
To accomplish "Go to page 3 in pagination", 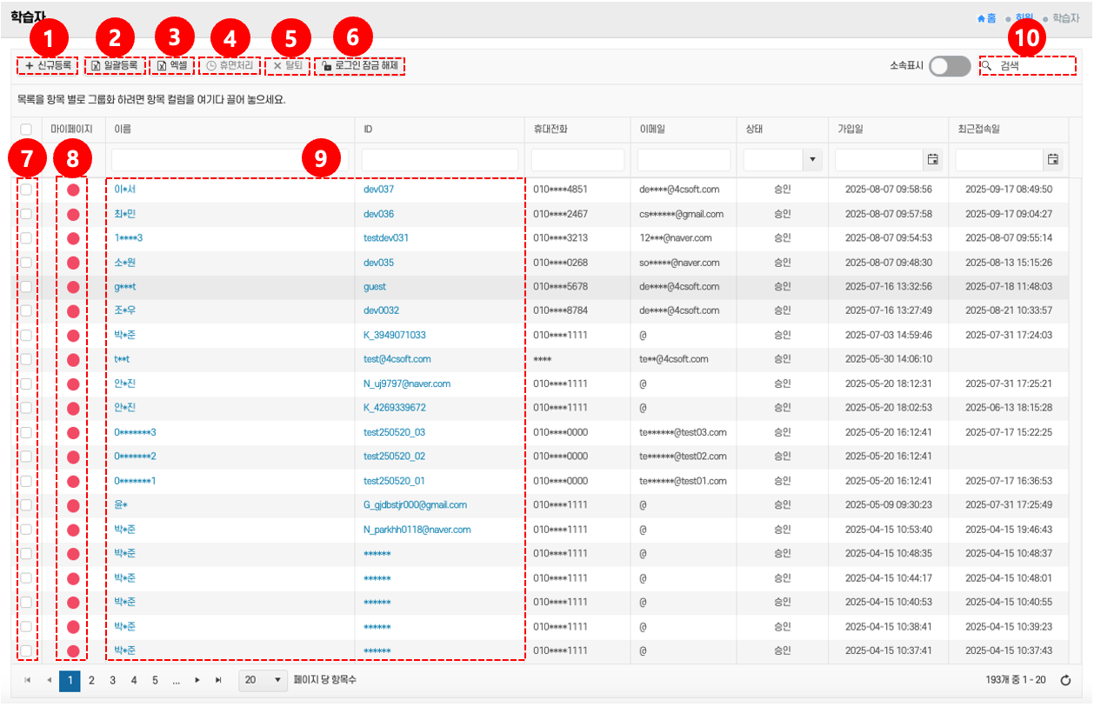I will [x=112, y=680].
